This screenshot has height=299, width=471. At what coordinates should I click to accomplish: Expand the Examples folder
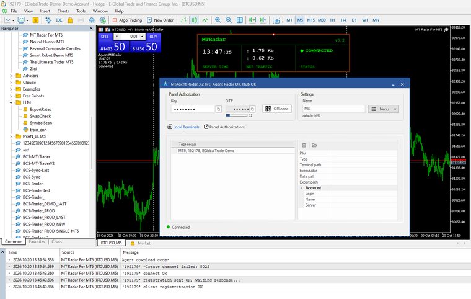pos(11,89)
